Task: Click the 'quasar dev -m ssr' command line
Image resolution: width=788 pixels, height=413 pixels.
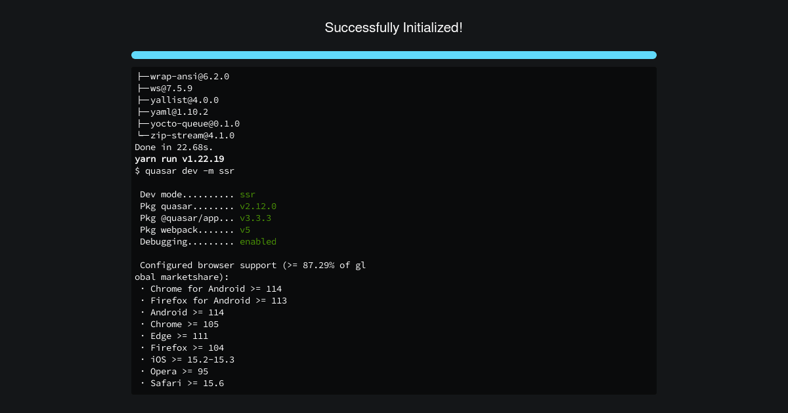Action: pos(185,170)
